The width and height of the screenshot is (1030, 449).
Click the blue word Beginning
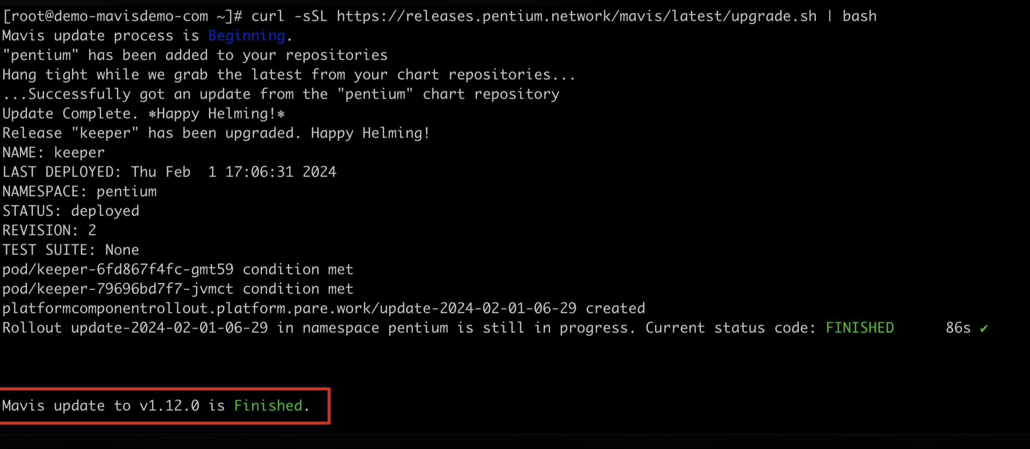click(x=247, y=36)
